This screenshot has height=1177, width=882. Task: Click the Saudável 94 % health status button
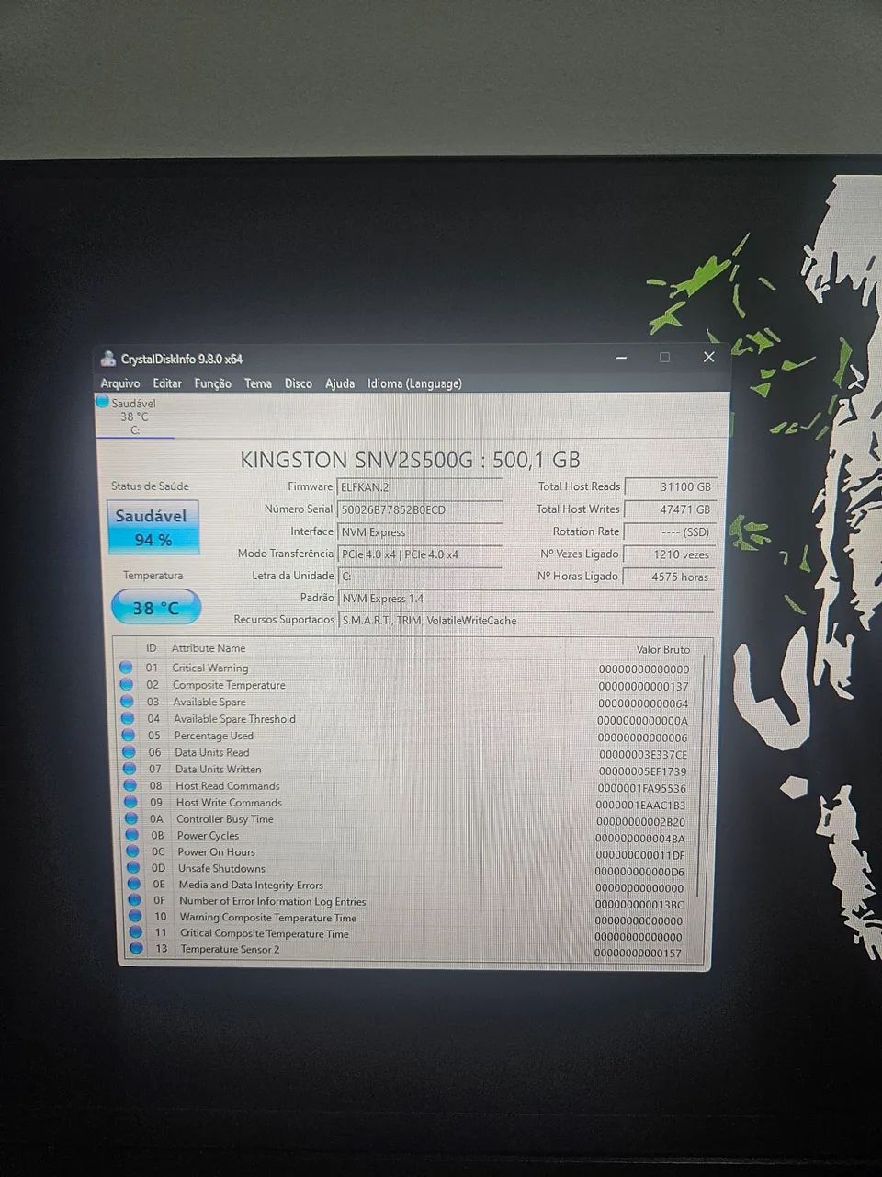pos(153,528)
